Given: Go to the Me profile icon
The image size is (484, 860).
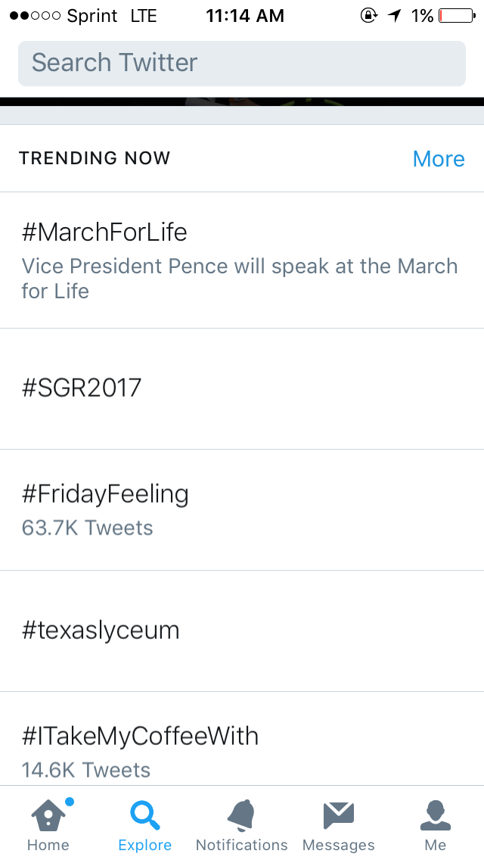Looking at the screenshot, I should point(435,815).
